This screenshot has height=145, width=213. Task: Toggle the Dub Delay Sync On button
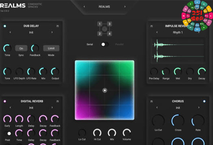point(21,48)
